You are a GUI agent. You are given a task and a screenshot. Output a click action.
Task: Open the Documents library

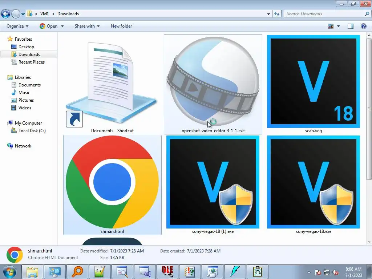click(x=29, y=85)
